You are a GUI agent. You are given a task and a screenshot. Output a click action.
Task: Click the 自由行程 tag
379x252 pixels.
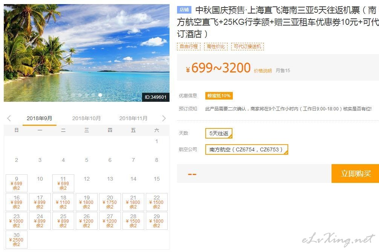point(189,46)
